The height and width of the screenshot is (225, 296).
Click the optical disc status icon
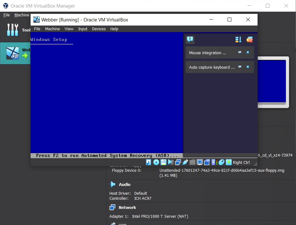pyautogui.click(x=156, y=162)
